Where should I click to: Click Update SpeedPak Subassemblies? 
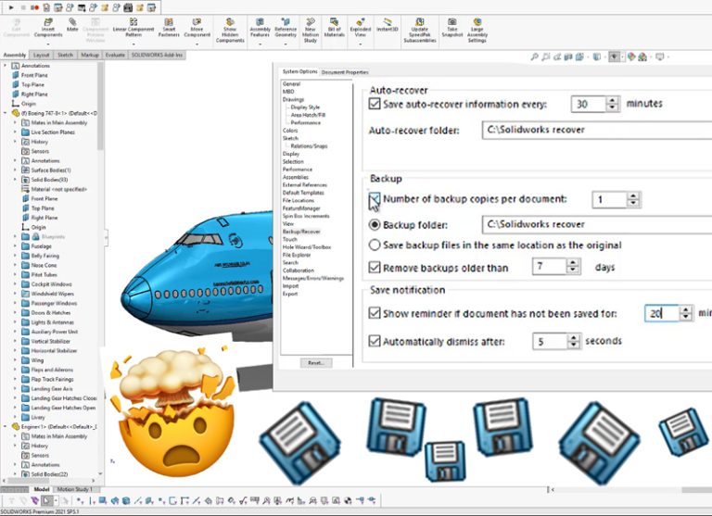click(420, 31)
